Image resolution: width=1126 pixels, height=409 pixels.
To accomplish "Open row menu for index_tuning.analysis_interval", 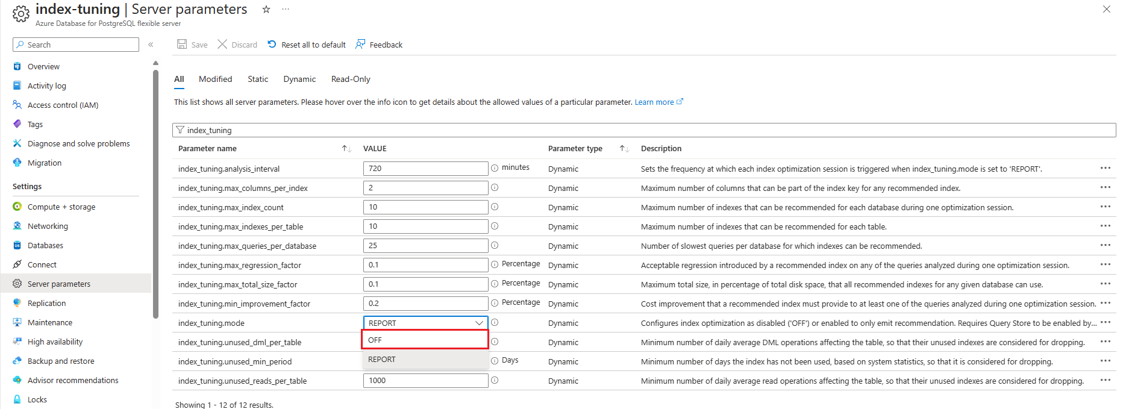I will tap(1106, 168).
